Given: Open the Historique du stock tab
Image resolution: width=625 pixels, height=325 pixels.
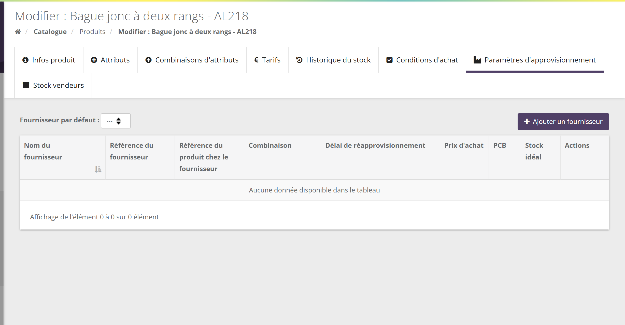Looking at the screenshot, I should click(333, 60).
